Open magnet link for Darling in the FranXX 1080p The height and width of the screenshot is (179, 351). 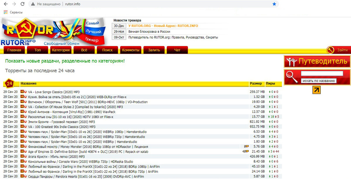[25, 166]
